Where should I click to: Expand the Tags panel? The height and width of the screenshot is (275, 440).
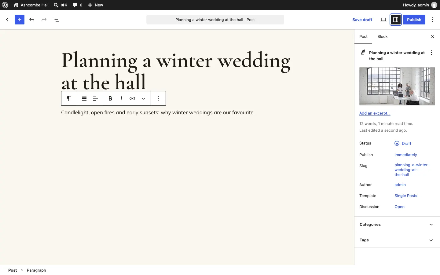[x=397, y=240]
